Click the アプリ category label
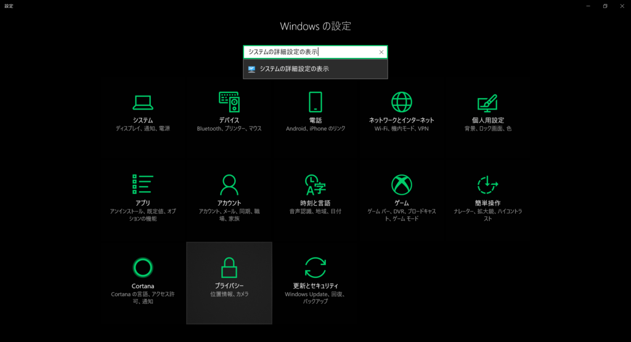 pos(143,203)
